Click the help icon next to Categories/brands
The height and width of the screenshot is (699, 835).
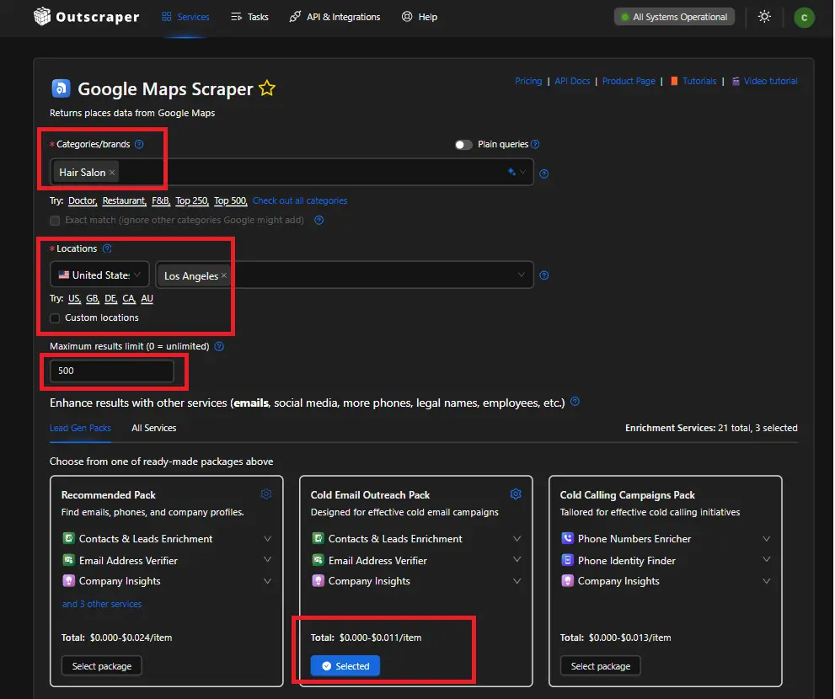pos(139,144)
